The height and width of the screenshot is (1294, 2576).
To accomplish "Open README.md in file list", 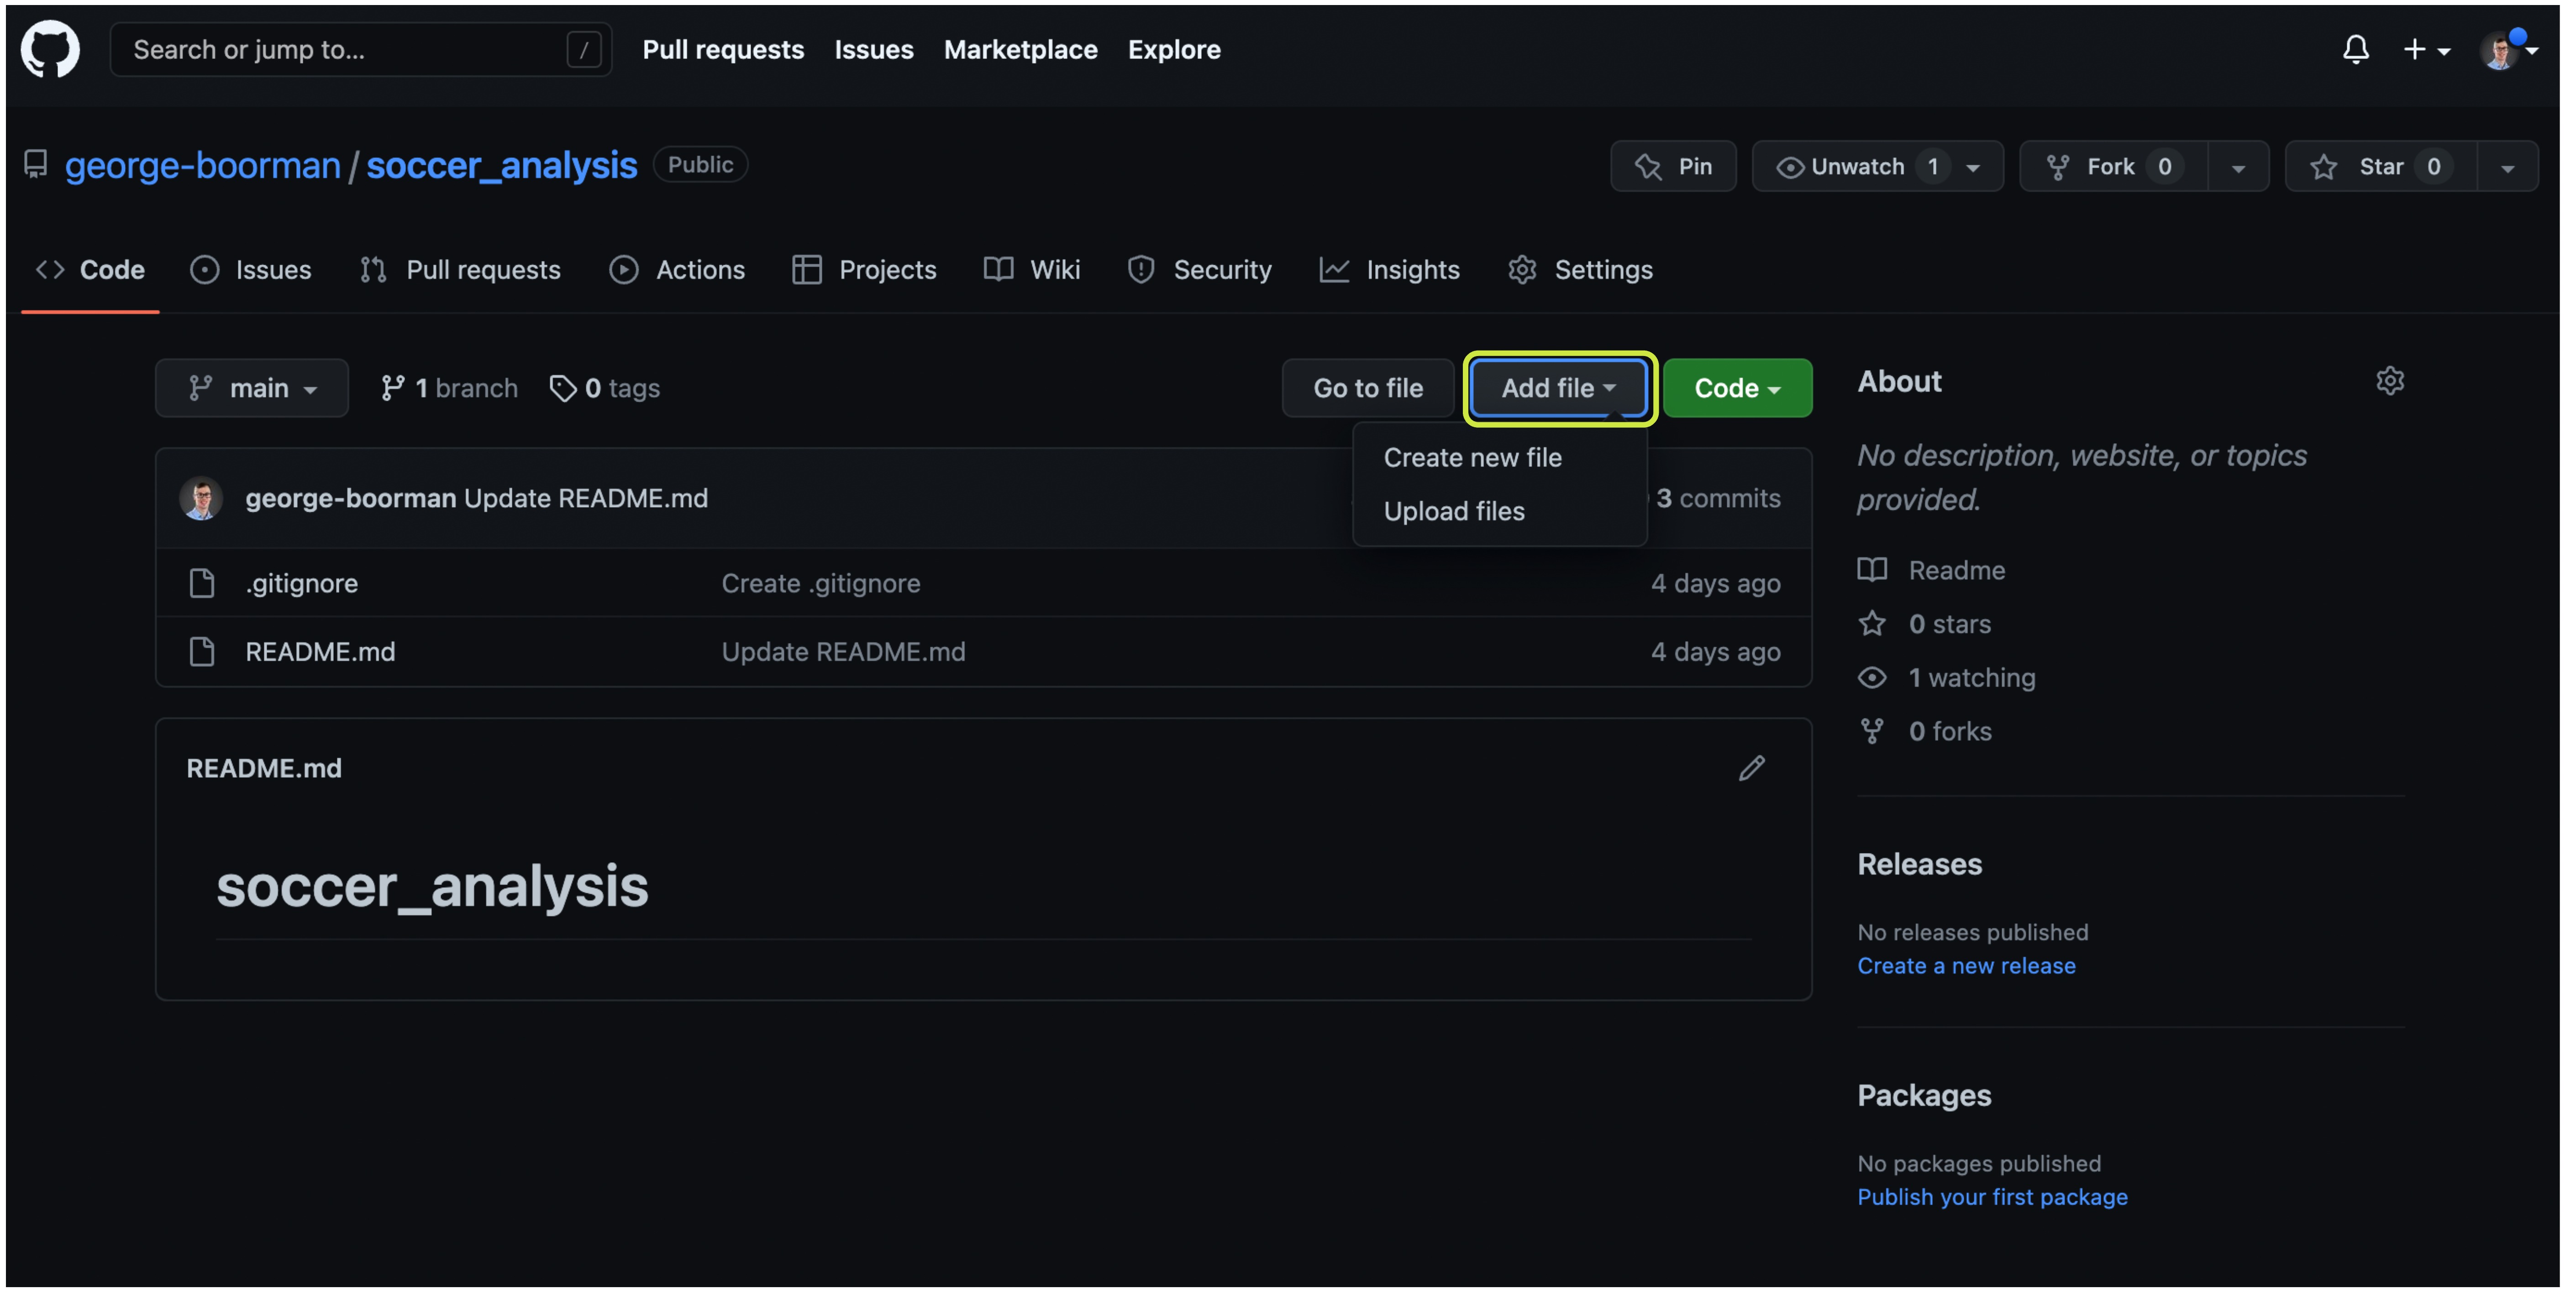I will pos(320,652).
